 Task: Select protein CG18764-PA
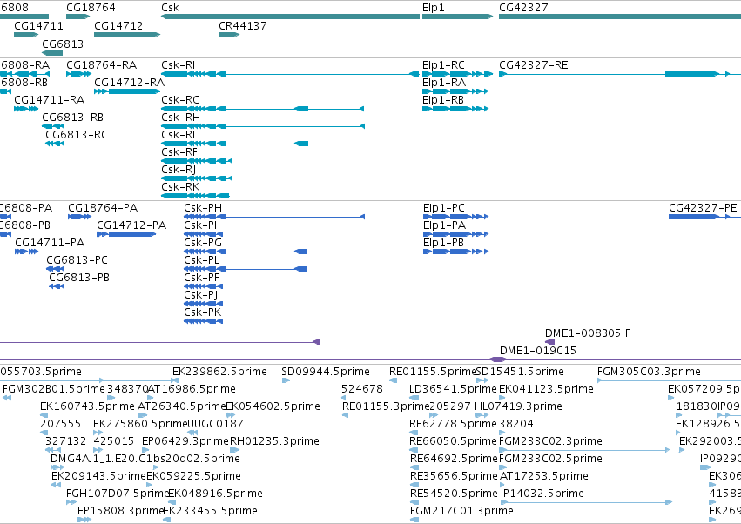tap(103, 208)
